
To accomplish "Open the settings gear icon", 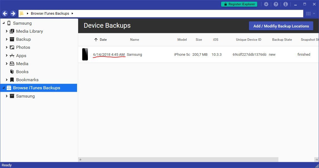I will (x=266, y=4).
